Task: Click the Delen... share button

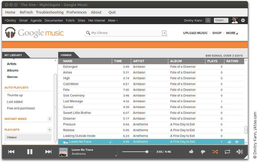Action: point(221,20)
